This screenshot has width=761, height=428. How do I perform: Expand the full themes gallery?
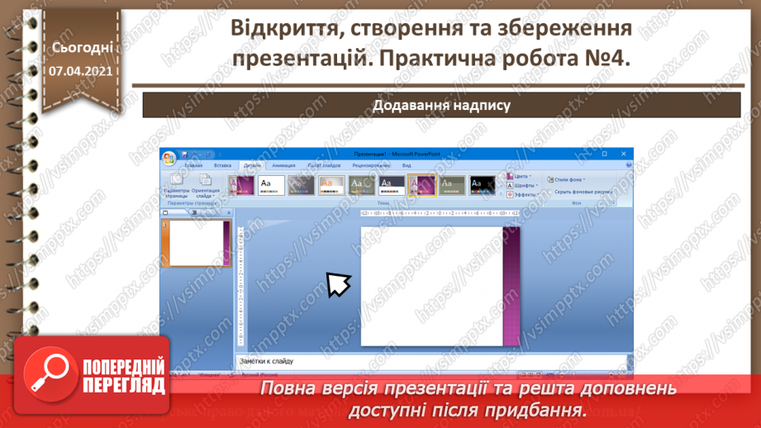pyautogui.click(x=501, y=193)
